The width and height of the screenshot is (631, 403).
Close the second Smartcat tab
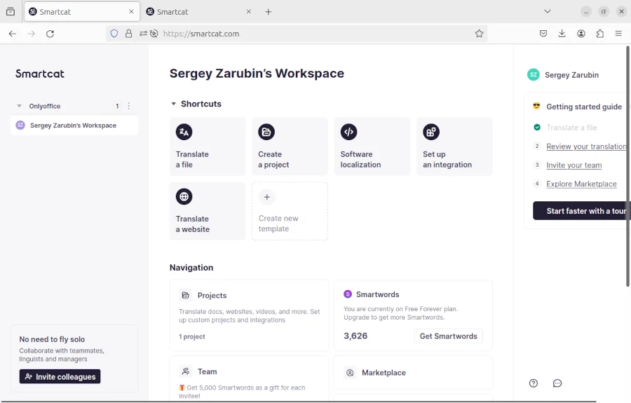(x=249, y=12)
